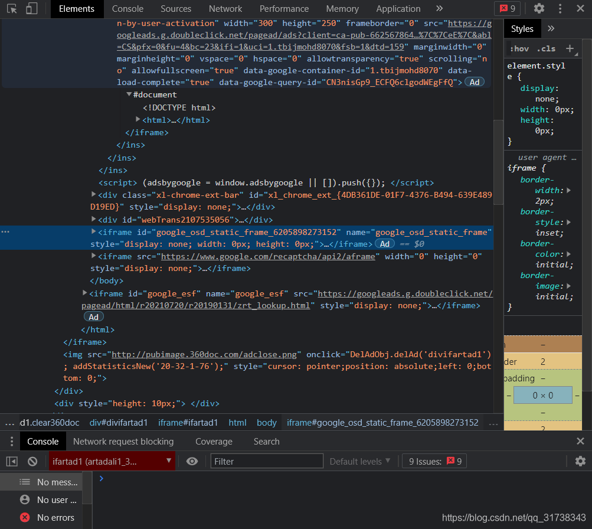Open the 9 Issues button
The height and width of the screenshot is (529, 592).
pos(434,462)
